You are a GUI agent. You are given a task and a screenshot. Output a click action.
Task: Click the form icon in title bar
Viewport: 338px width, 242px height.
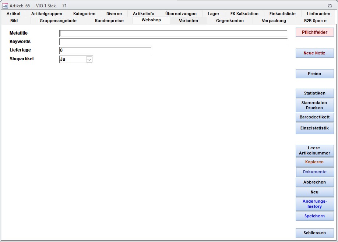click(x=5, y=6)
